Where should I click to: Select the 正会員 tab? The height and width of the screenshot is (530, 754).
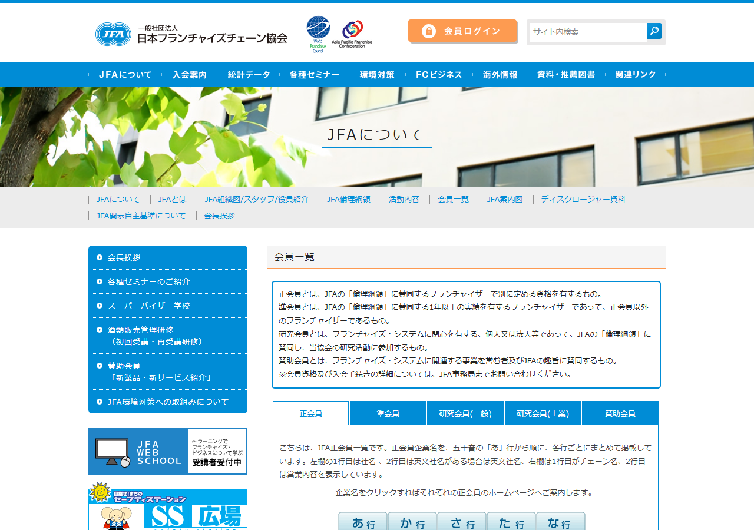pos(311,413)
